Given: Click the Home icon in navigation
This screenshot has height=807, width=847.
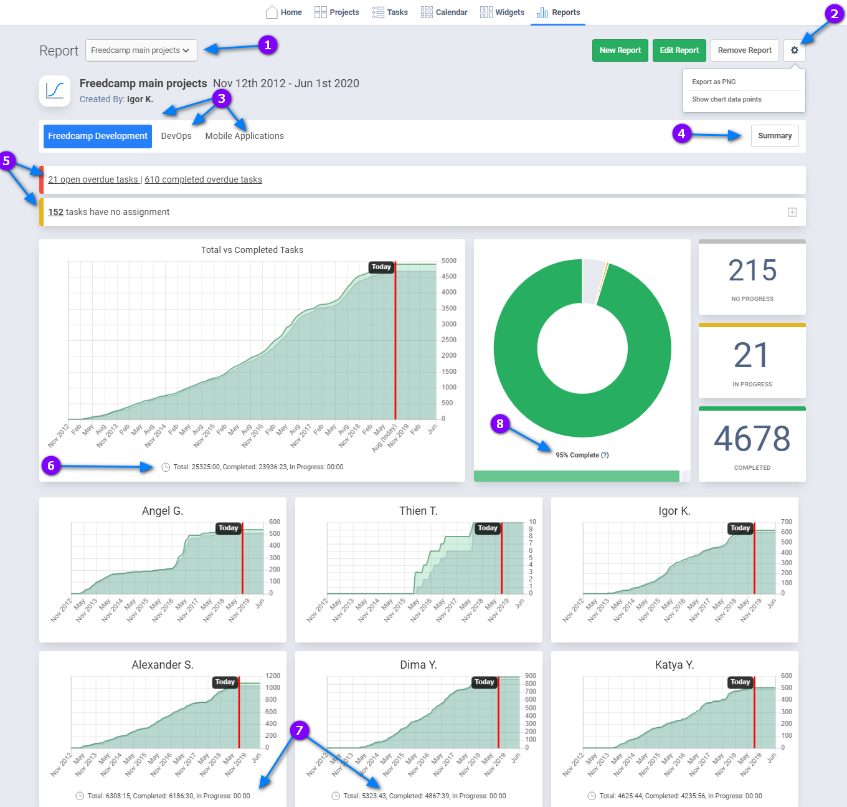Looking at the screenshot, I should 272,12.
